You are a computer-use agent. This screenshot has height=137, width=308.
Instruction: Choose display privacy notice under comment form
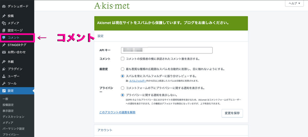pos(123,88)
